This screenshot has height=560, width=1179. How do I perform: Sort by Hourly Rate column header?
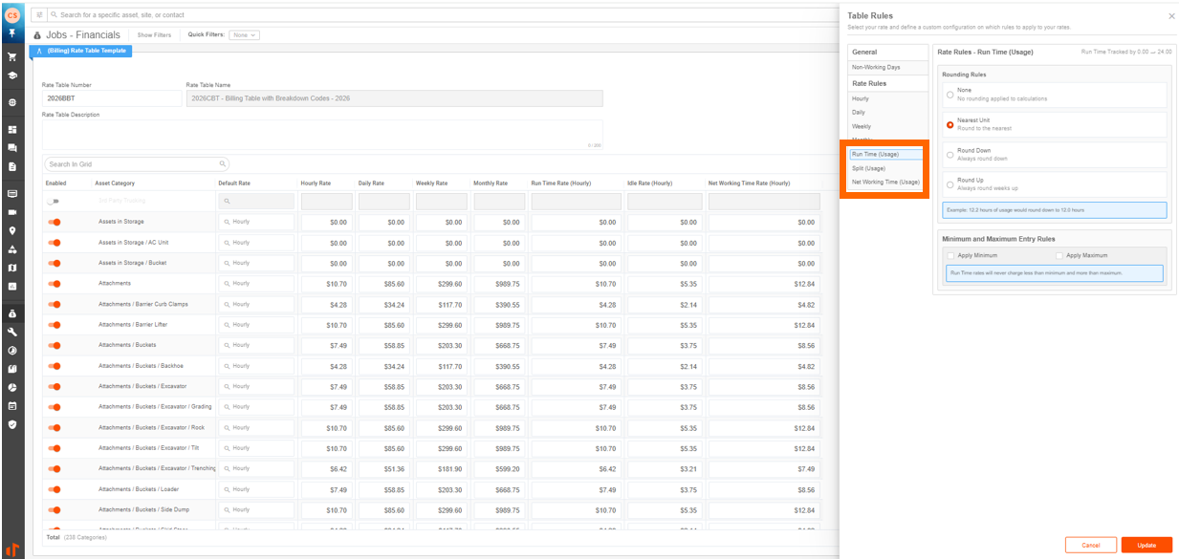pos(317,183)
